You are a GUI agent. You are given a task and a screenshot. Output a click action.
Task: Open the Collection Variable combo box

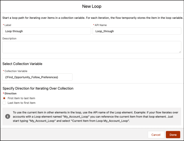(37, 77)
